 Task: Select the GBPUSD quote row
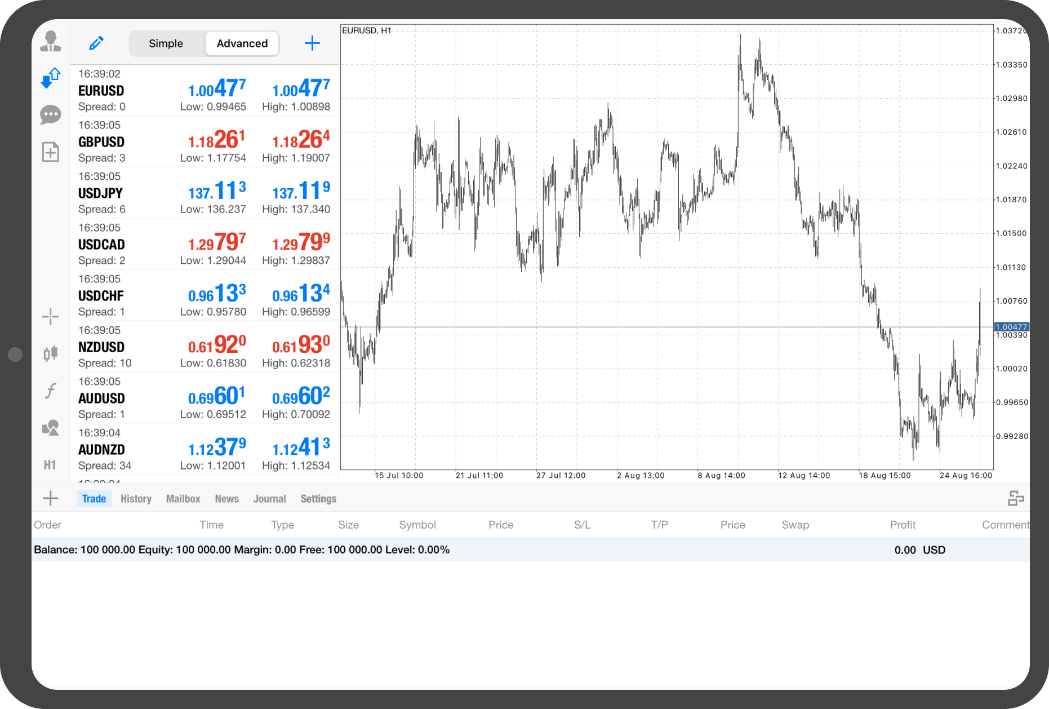(204, 141)
